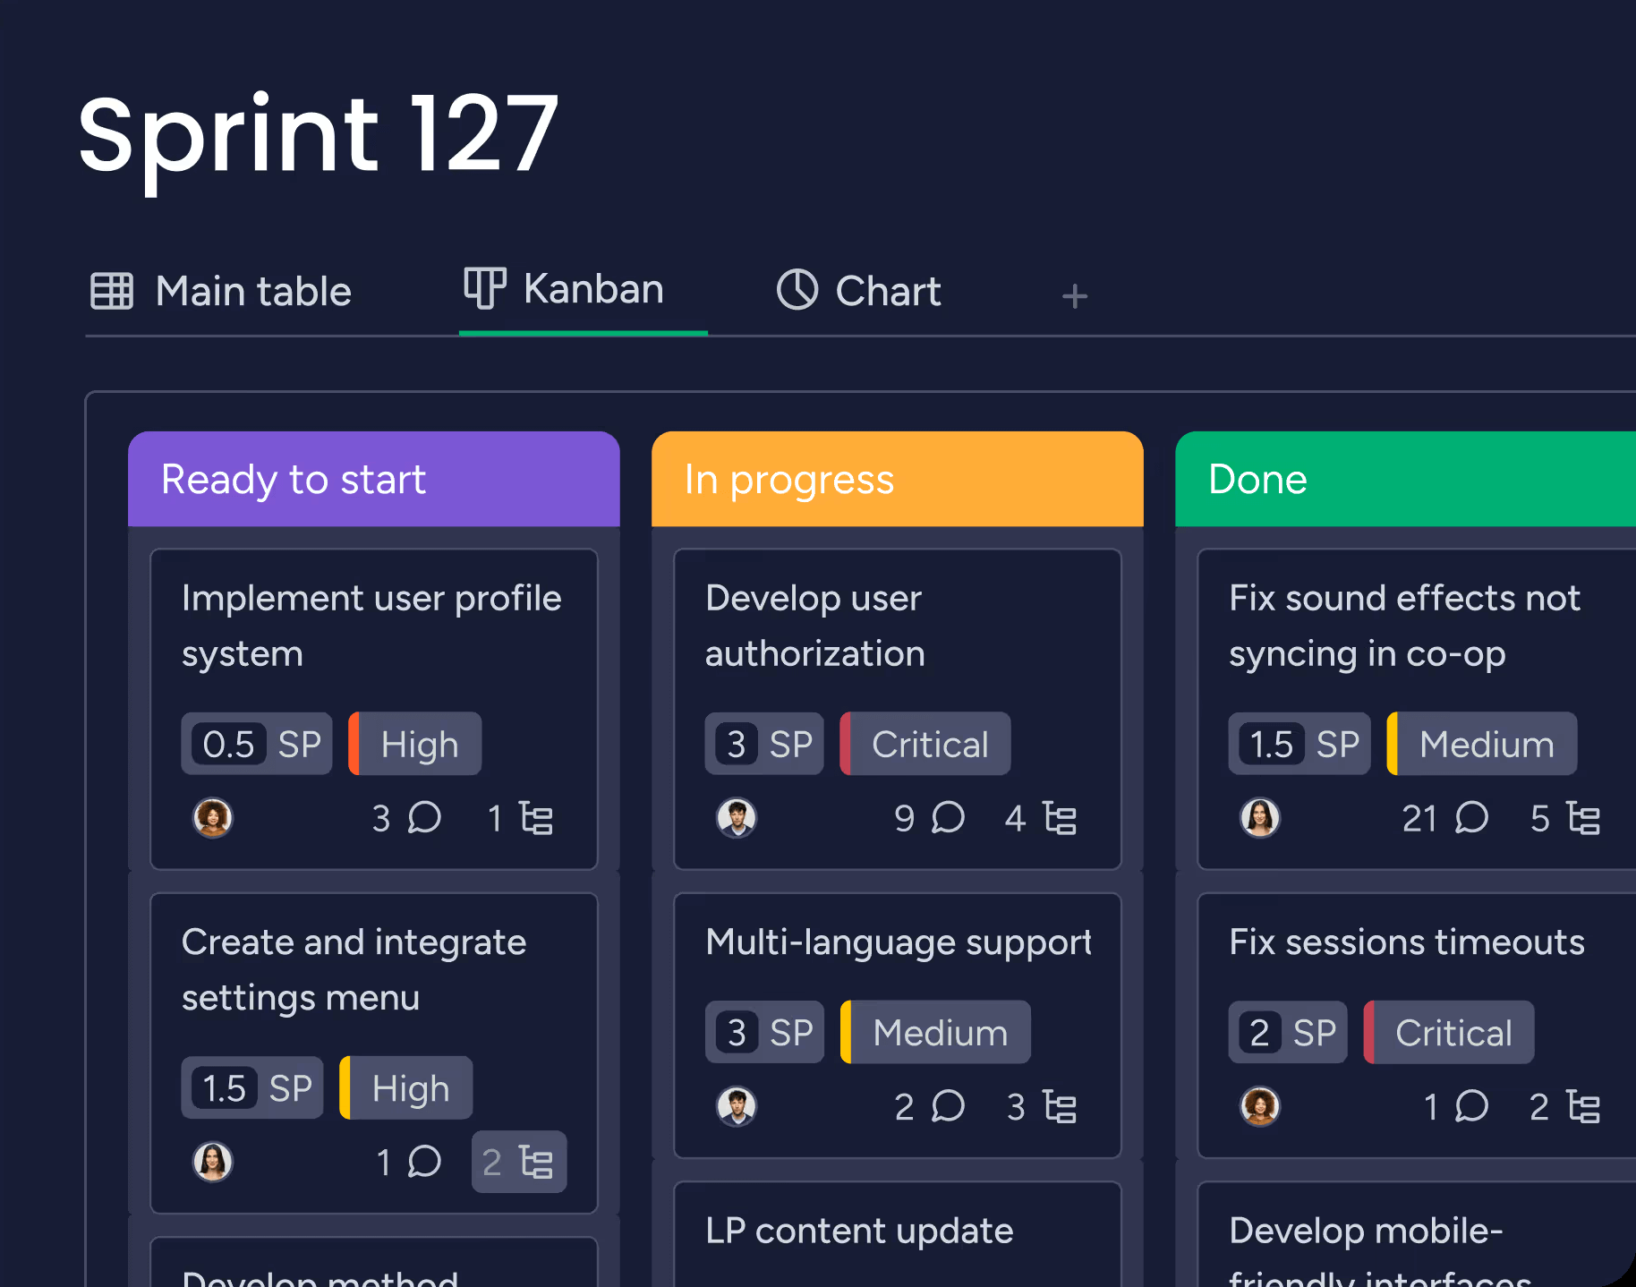Select the Kanban view tab
The image size is (1636, 1287).
click(565, 290)
